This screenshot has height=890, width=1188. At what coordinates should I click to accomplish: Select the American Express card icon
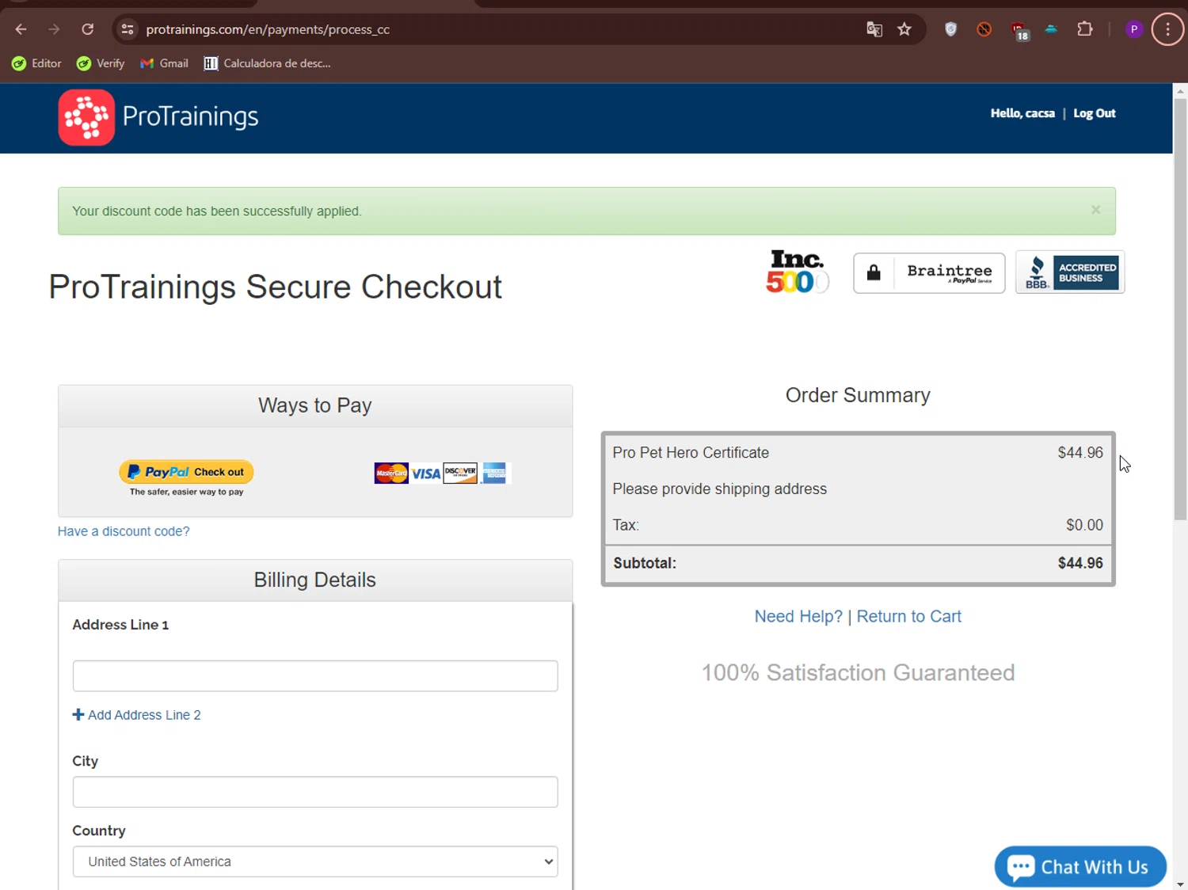(495, 474)
